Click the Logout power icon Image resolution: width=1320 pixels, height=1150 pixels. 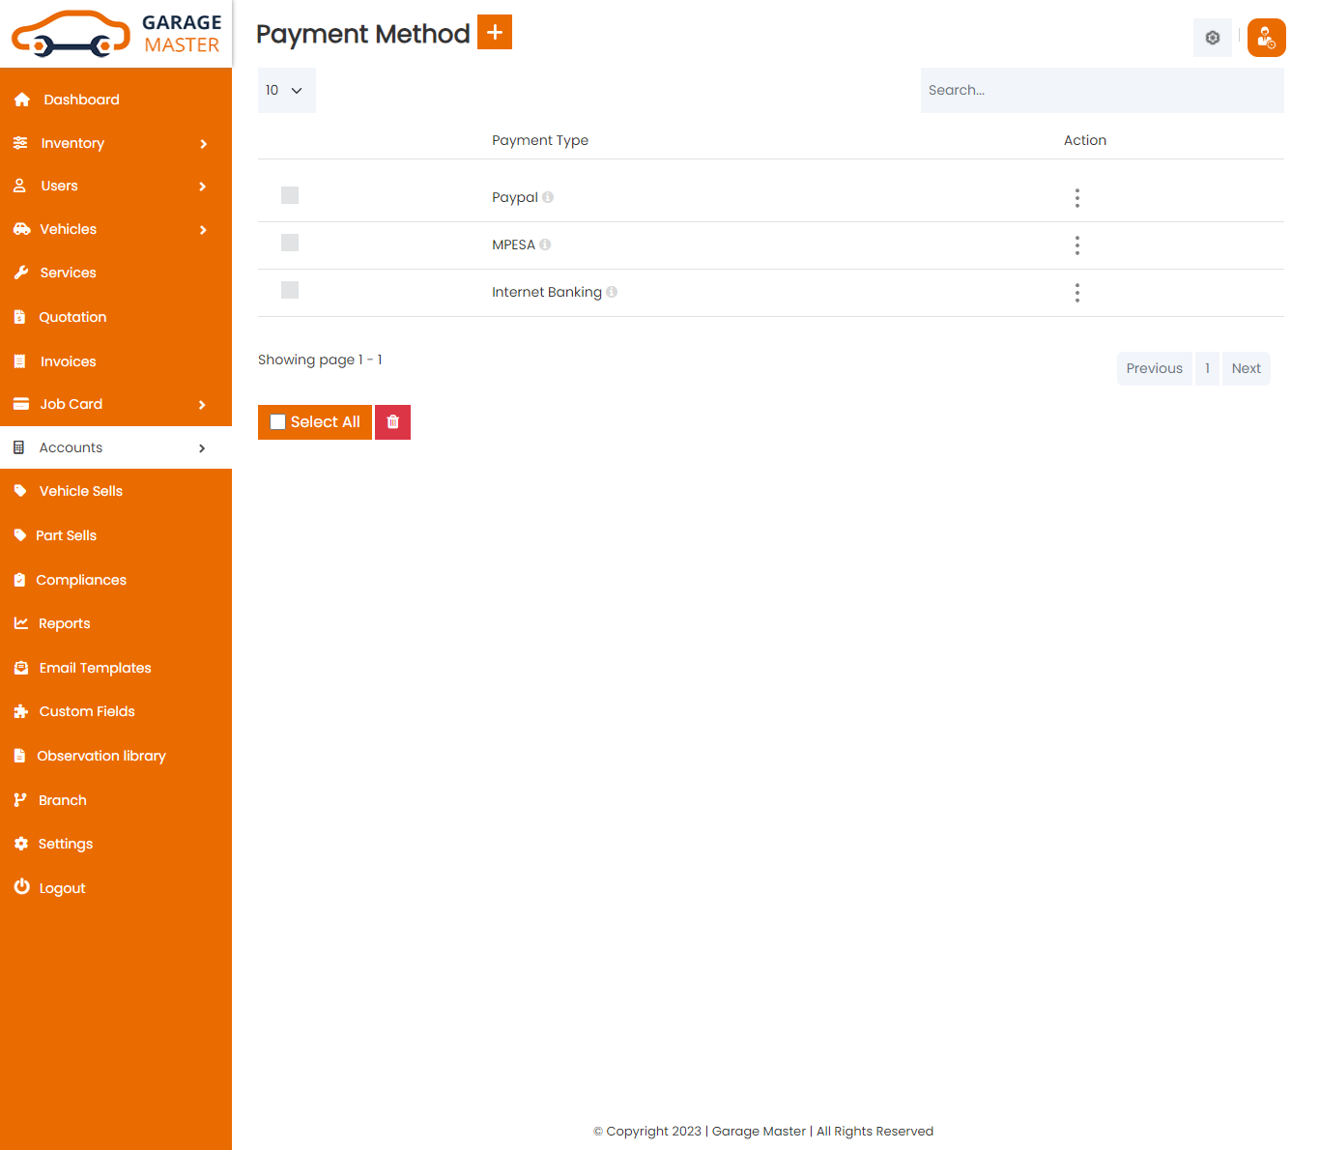[21, 887]
